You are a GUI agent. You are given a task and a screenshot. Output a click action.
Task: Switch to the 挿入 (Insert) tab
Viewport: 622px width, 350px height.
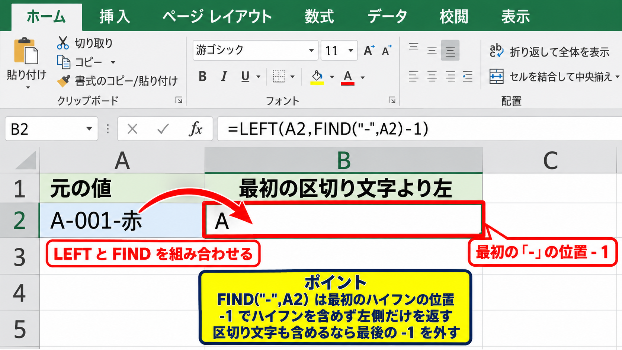pyautogui.click(x=115, y=17)
